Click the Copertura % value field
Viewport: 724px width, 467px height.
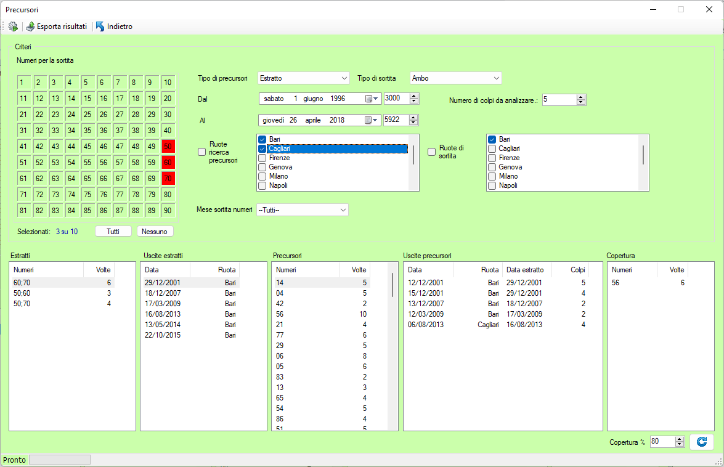[x=662, y=442]
